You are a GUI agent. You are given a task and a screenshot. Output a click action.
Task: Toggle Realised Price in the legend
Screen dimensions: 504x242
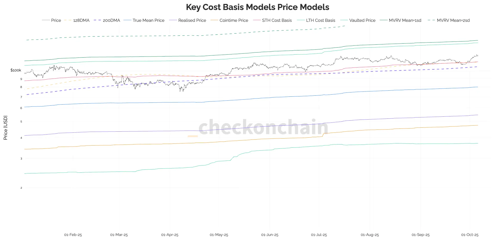coord(192,20)
